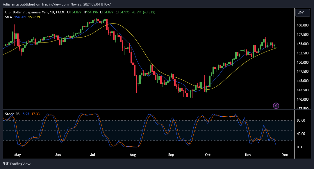Click the 140.000 price axis label
Image resolution: width=314 pixels, height=169 pixels.
(303, 99)
